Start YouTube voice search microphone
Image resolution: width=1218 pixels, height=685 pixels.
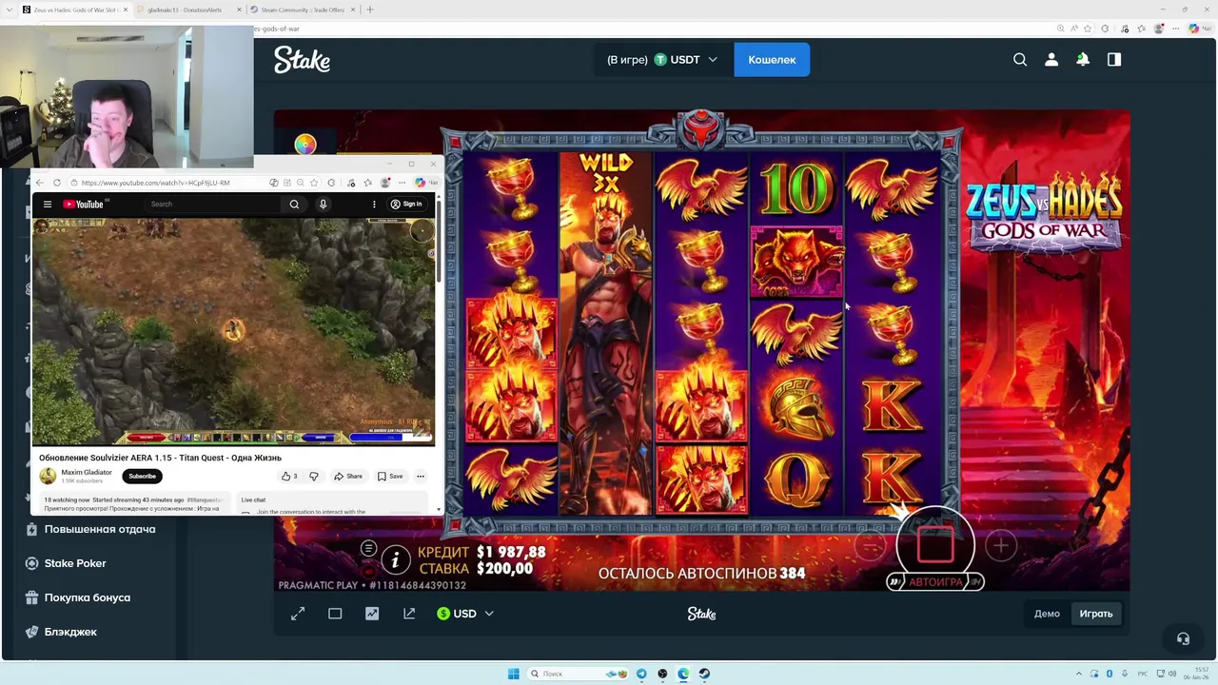pos(323,204)
